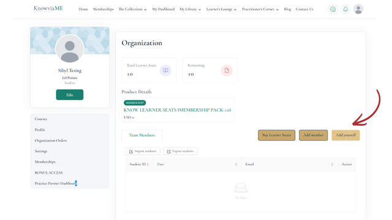Open Organization Orders in sidebar
The image size is (392, 220).
[x=51, y=141]
